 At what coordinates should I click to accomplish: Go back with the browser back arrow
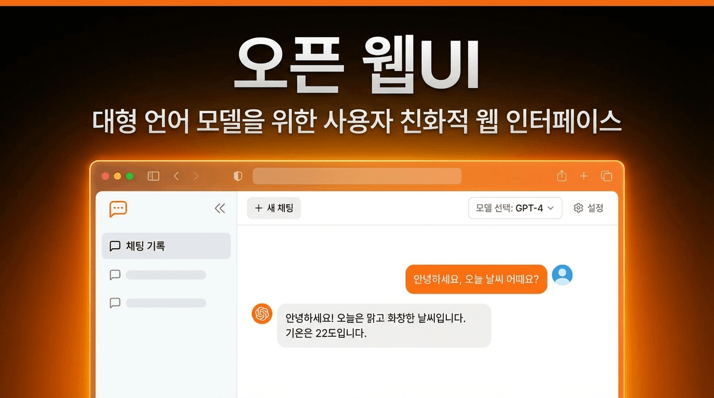pyautogui.click(x=176, y=176)
